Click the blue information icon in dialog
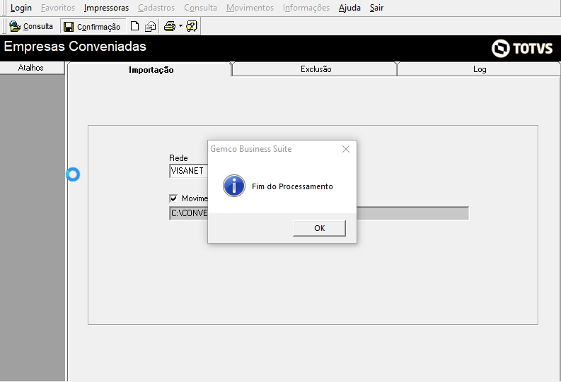561x382 pixels. tap(234, 186)
